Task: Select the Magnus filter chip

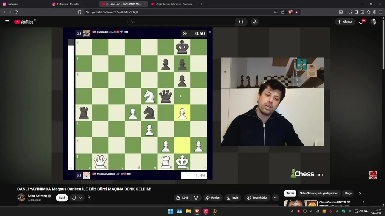Action: pos(349,193)
